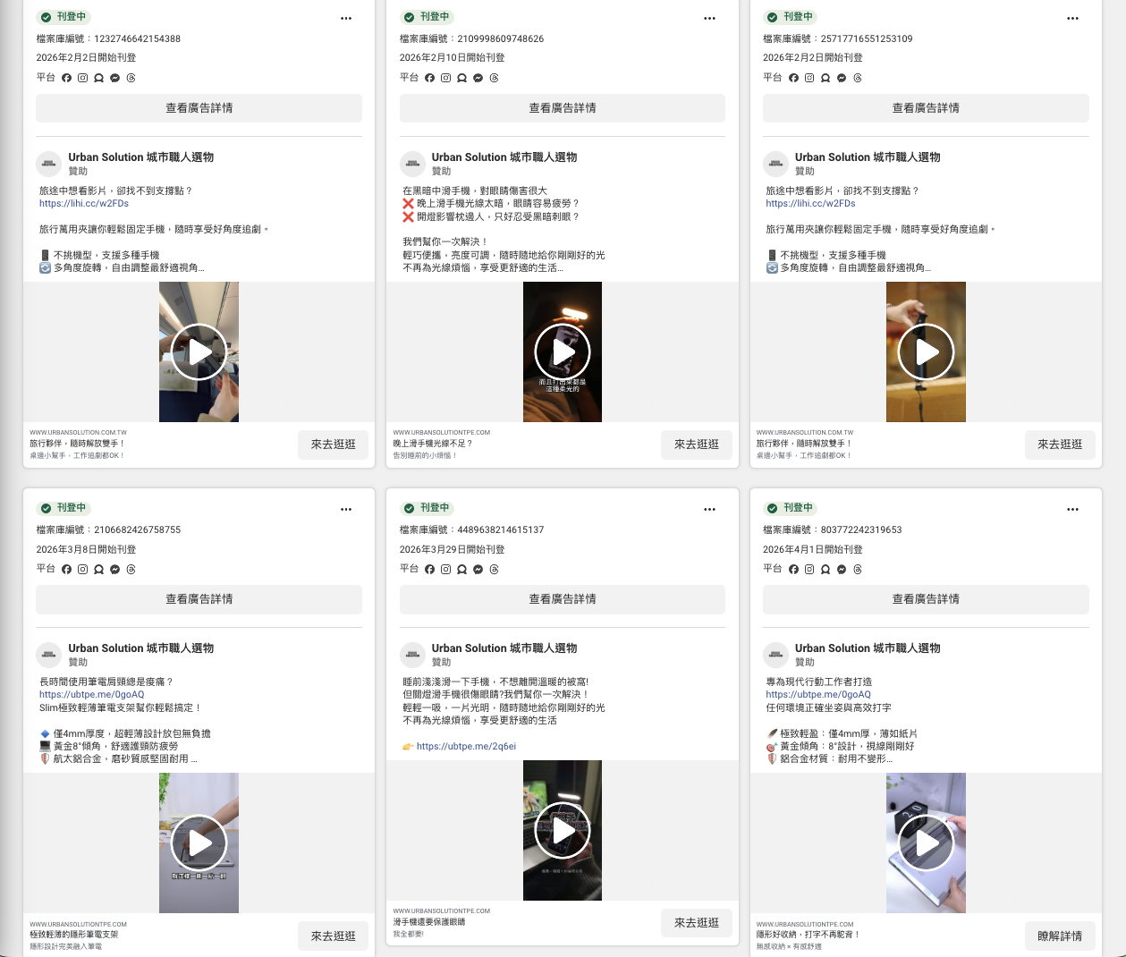This screenshot has width=1126, height=957.
Task: Open the ellipsis options menu on the top-left ad
Action: pos(346,18)
